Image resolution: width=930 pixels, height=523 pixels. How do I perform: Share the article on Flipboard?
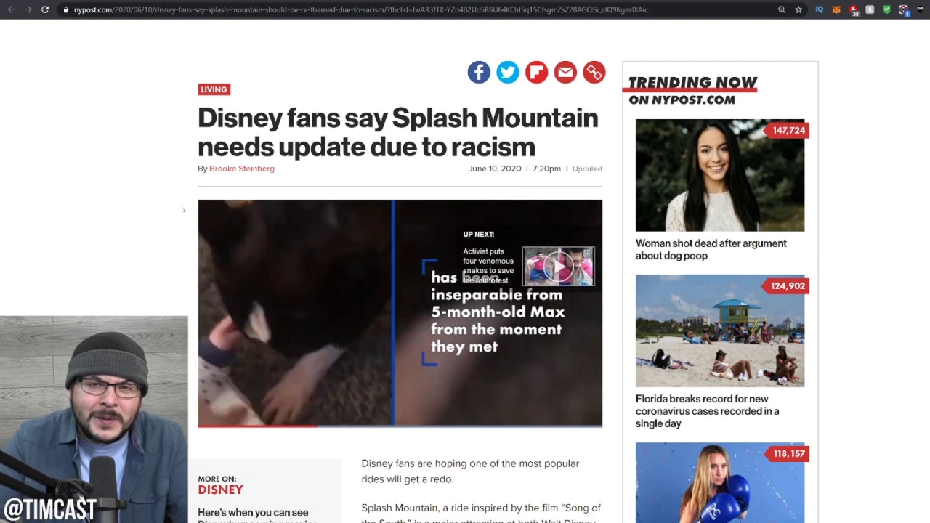click(x=536, y=72)
